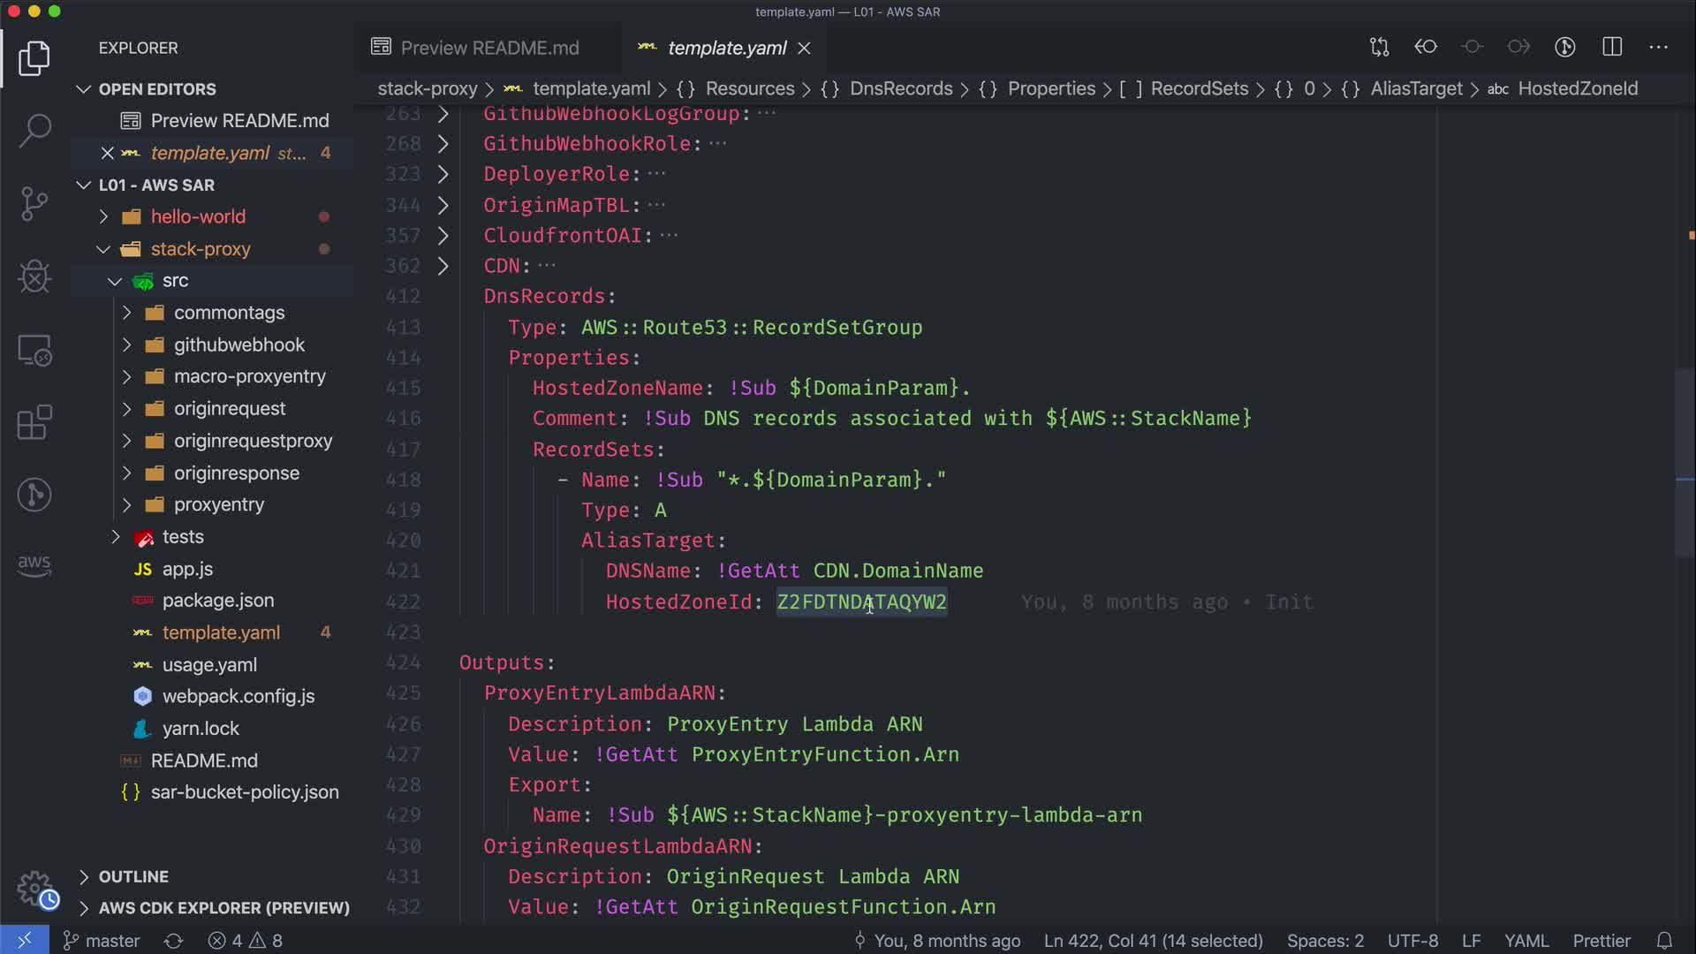1696x954 pixels.
Task: Click the master branch status item
Action: coord(102,941)
